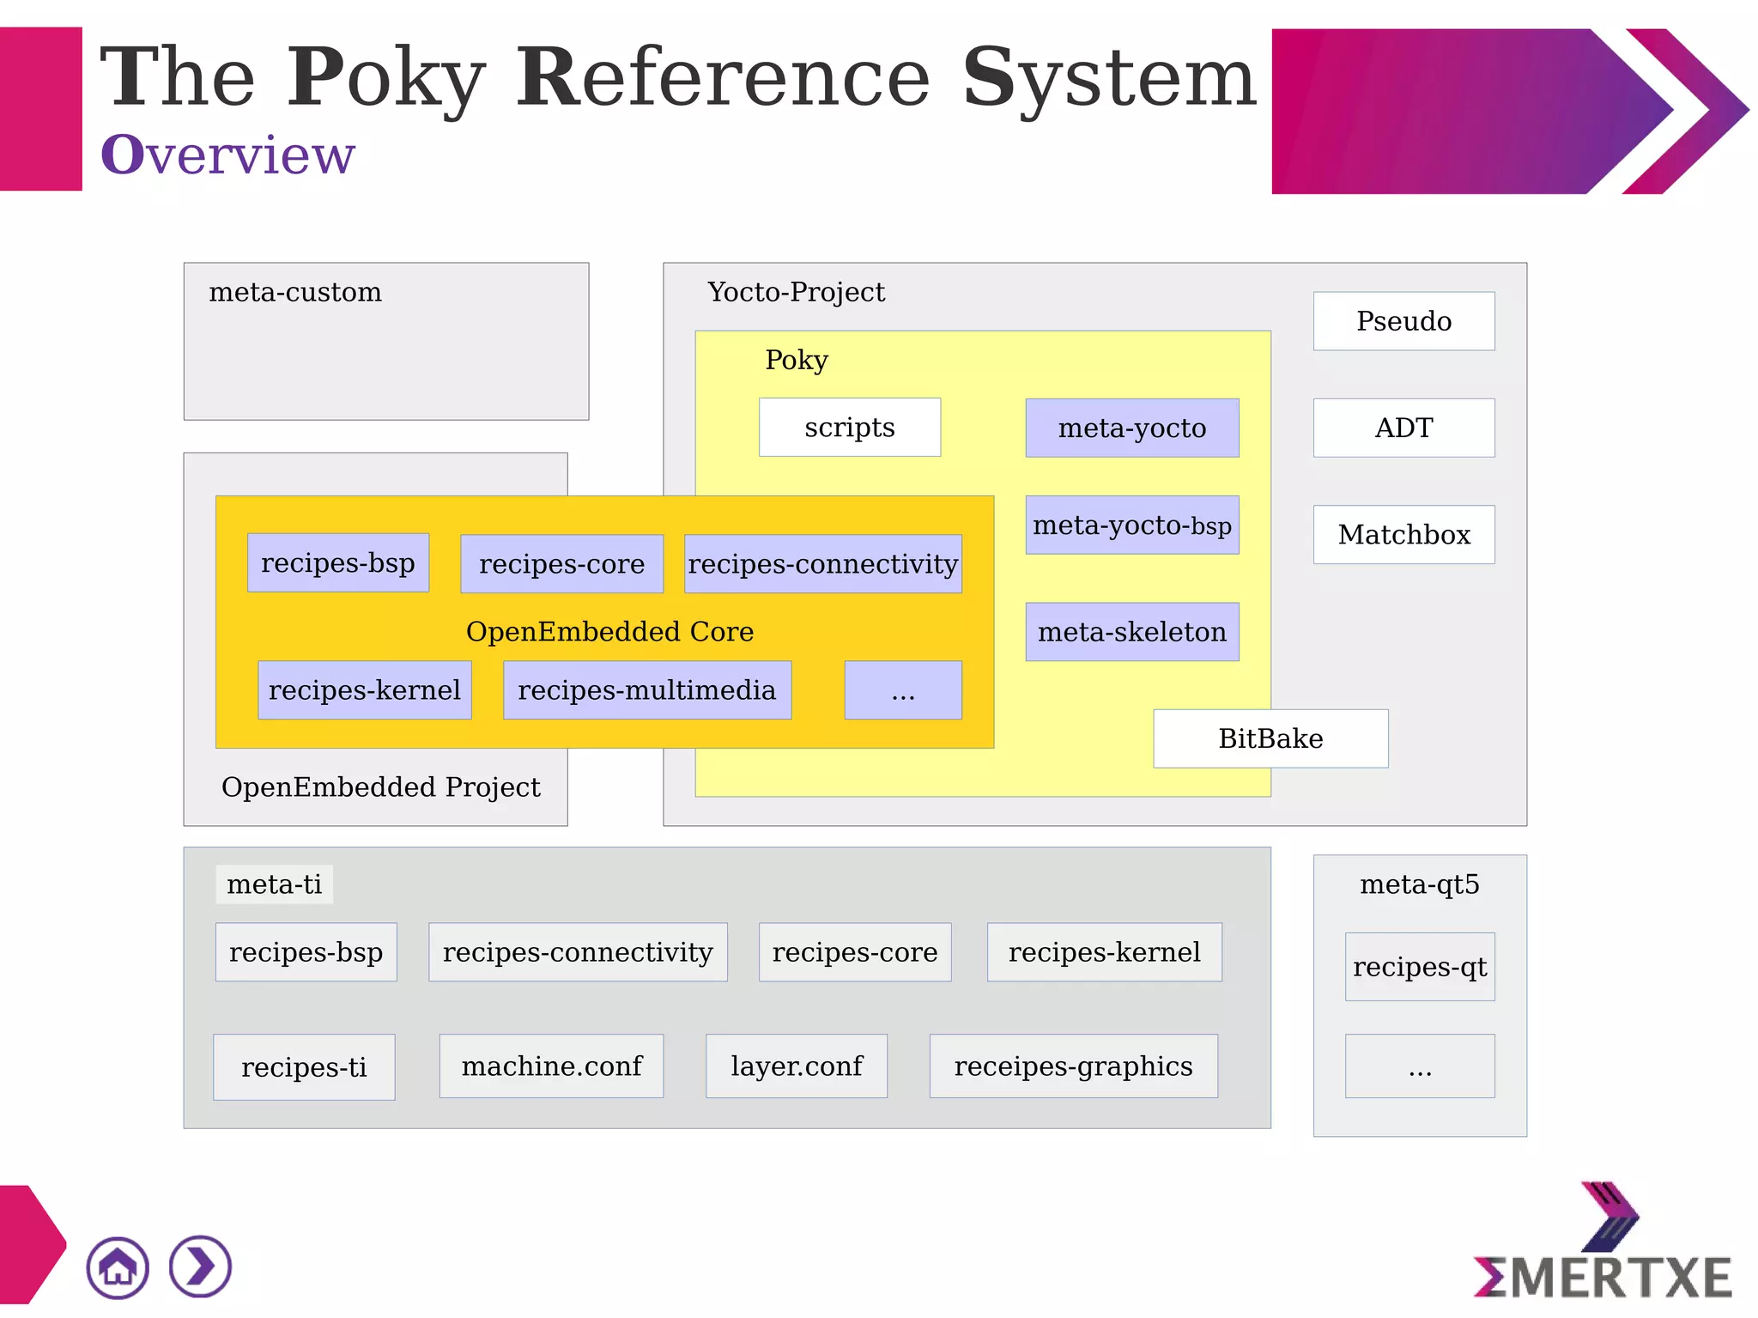Click the Matchbox box
The width and height of the screenshot is (1758, 1318).
[x=1403, y=534]
